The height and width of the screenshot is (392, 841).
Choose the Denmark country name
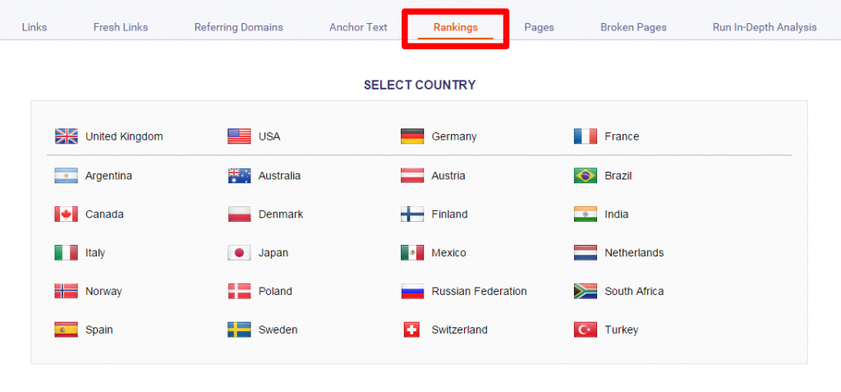pyautogui.click(x=281, y=214)
